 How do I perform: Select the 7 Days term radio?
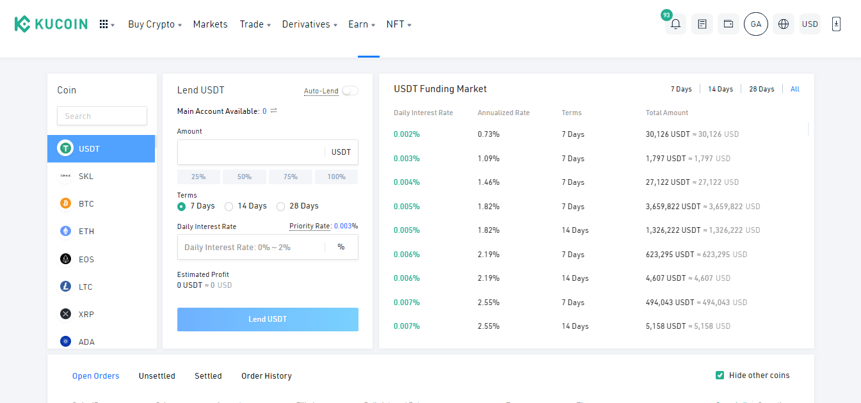pos(182,206)
